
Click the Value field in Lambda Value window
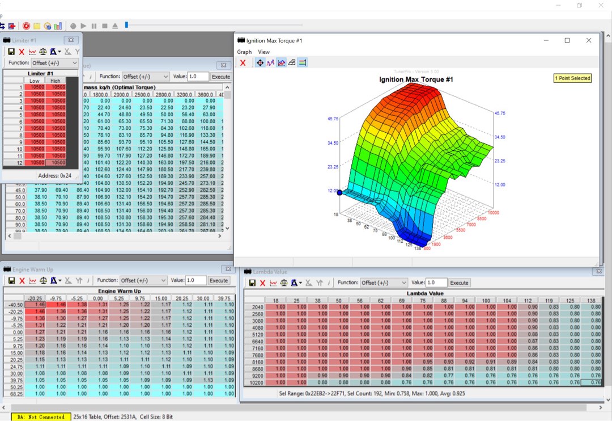(x=436, y=283)
